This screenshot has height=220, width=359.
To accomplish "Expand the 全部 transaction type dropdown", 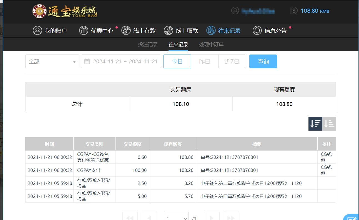I will tap(52, 61).
